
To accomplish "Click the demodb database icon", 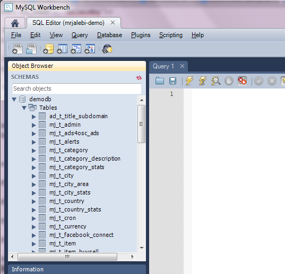I will (x=22, y=99).
